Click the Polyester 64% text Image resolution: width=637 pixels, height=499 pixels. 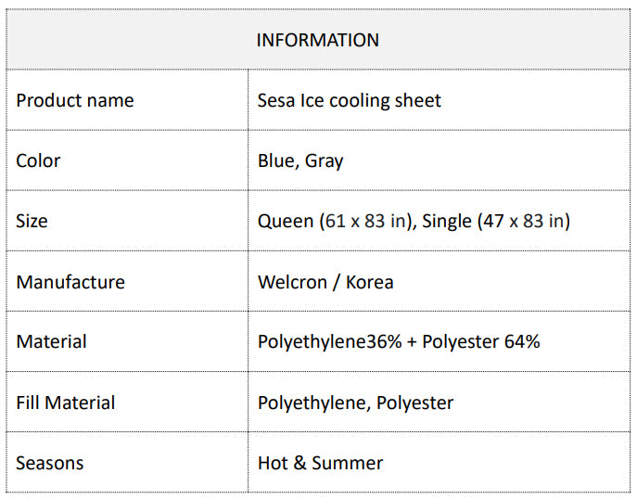click(x=480, y=341)
